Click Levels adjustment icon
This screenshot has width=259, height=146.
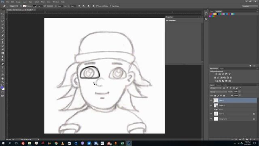point(220,74)
